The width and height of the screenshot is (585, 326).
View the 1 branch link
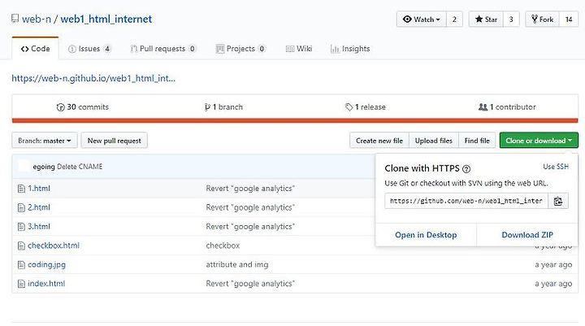pos(223,107)
